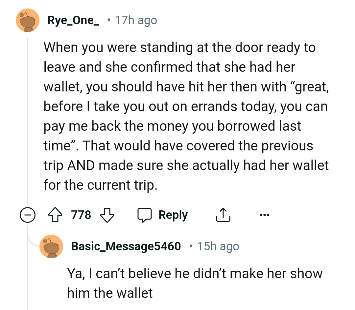355x310 pixels.
Task: Click the "15h ago" timestamp
Action: (218, 246)
